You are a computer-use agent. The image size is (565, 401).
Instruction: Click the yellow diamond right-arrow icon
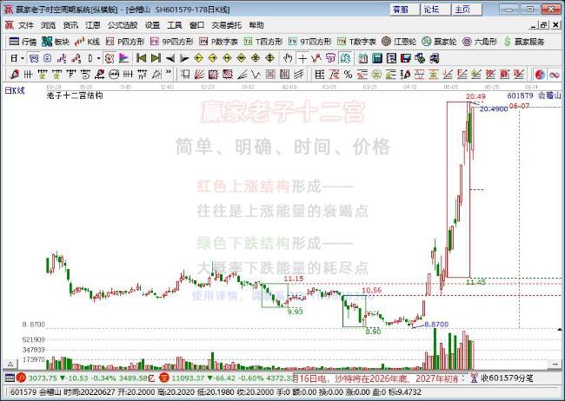tap(213, 58)
